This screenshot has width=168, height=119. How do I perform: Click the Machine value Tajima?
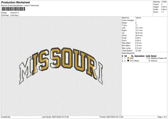[x=138, y=18]
